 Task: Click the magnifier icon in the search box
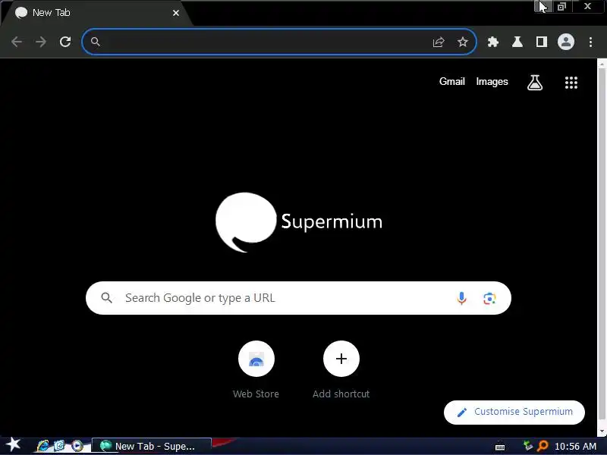106,298
